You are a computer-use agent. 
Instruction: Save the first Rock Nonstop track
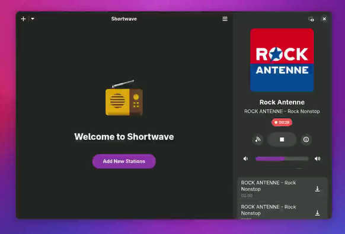[317, 189]
